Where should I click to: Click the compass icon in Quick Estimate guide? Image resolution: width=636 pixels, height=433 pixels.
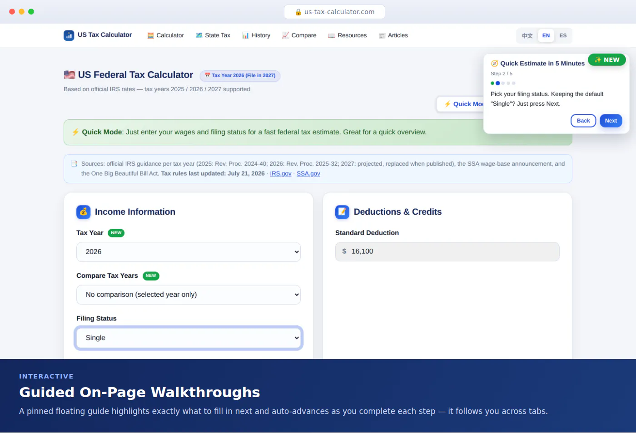click(x=495, y=64)
